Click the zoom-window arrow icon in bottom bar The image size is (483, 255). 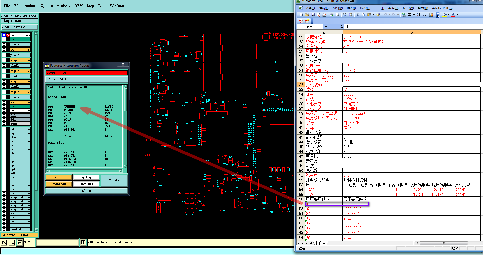tap(4, 242)
